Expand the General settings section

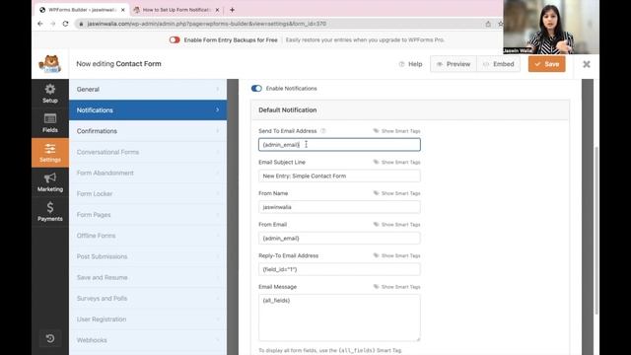coord(148,90)
